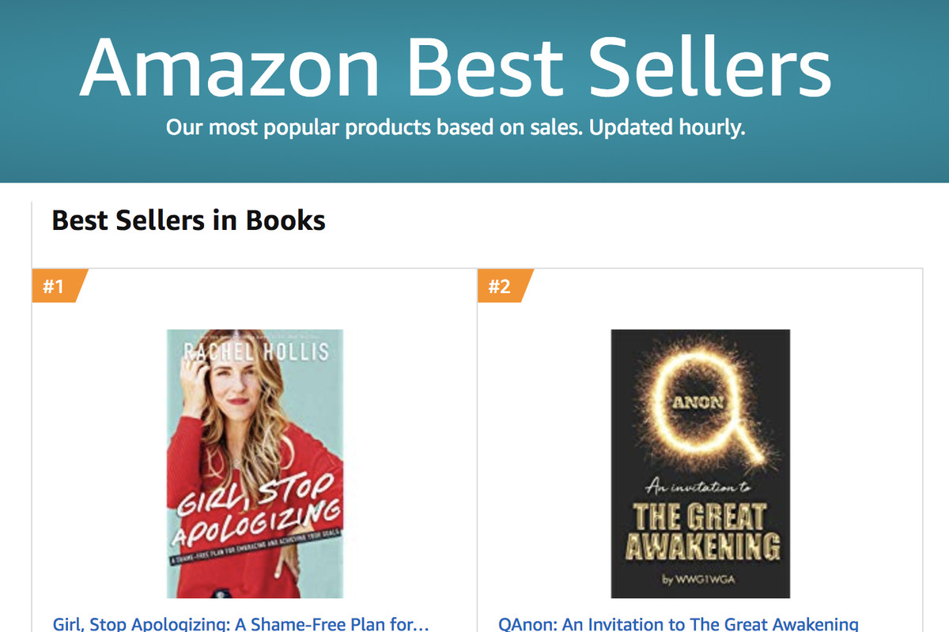Click the 'Best Sellers in Books' heading
Viewport: 949px width, 632px height.
coord(189,220)
